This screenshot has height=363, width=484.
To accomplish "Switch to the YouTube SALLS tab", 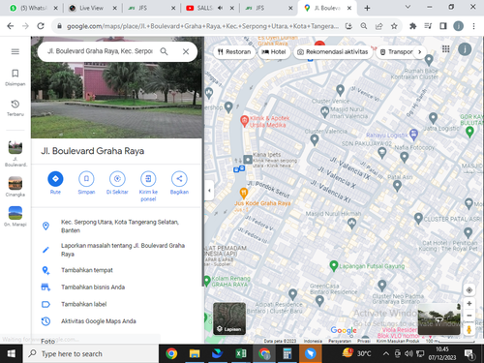I will pyautogui.click(x=210, y=8).
